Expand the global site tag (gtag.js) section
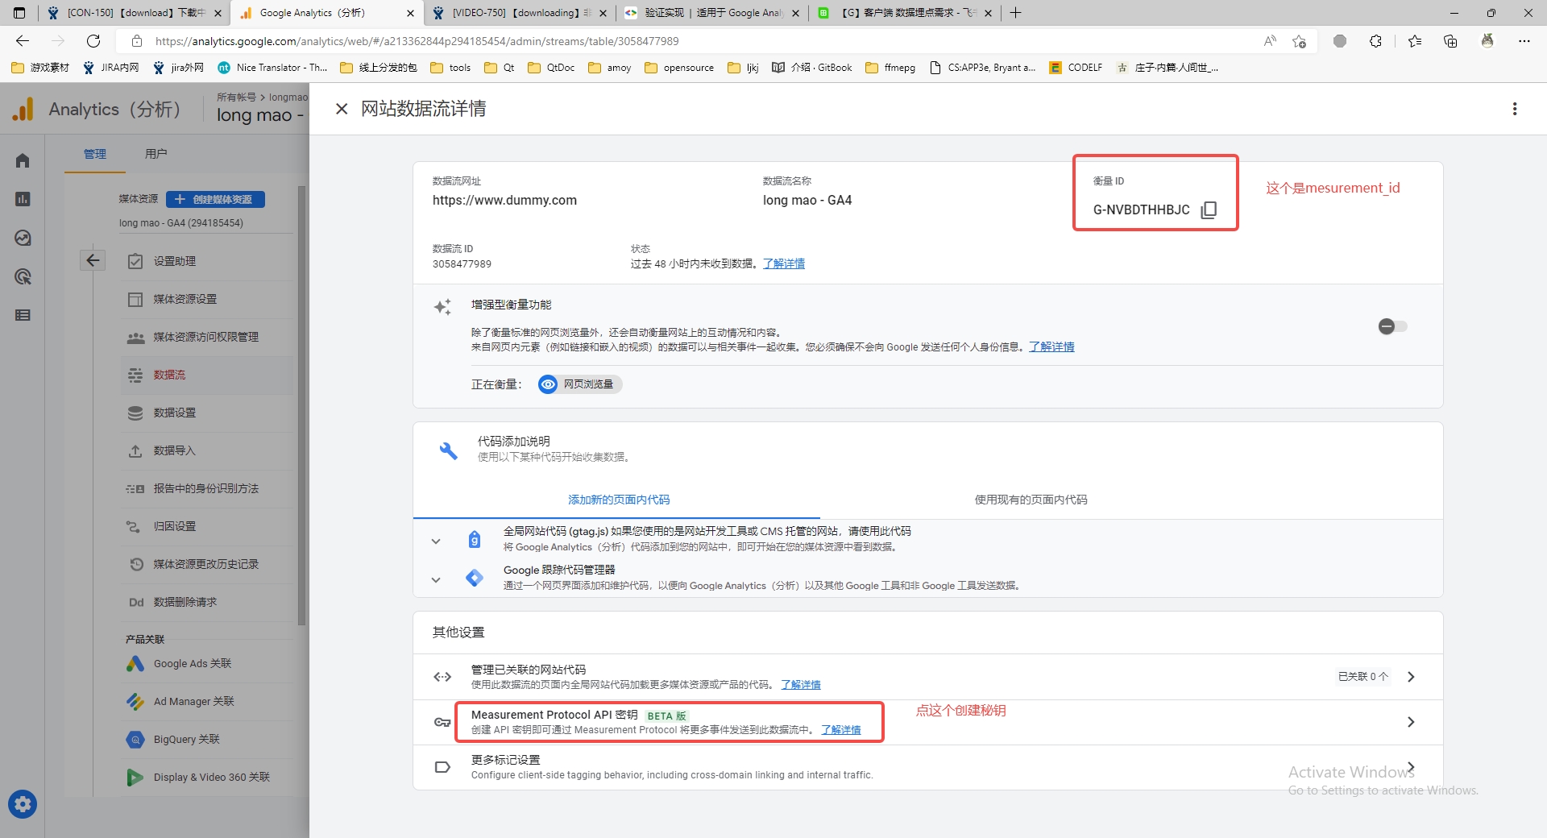Viewport: 1547px width, 838px height. pyautogui.click(x=436, y=541)
